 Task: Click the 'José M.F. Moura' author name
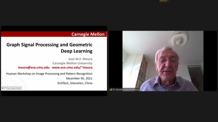80,59
